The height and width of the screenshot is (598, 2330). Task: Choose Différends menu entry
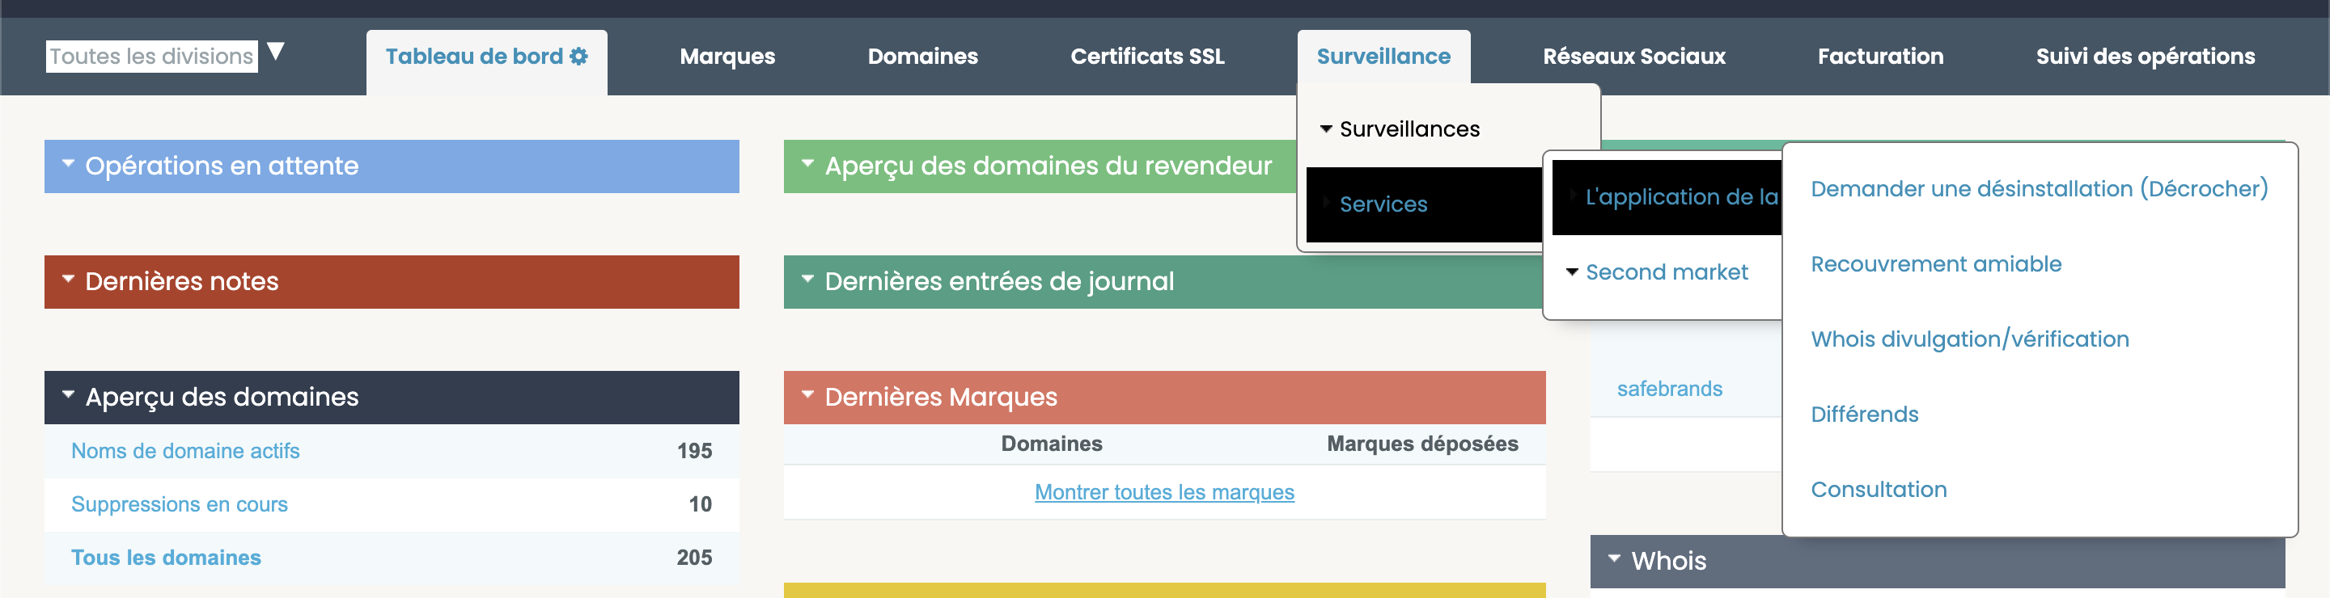tap(1864, 414)
